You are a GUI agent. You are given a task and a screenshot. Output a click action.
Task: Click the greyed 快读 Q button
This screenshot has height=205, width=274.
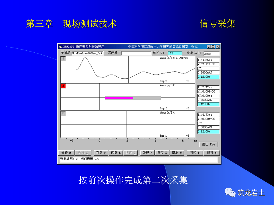(130, 153)
